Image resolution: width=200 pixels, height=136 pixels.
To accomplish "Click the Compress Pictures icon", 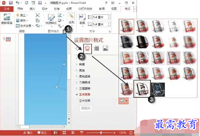I will pyautogui.click(x=38, y=15).
